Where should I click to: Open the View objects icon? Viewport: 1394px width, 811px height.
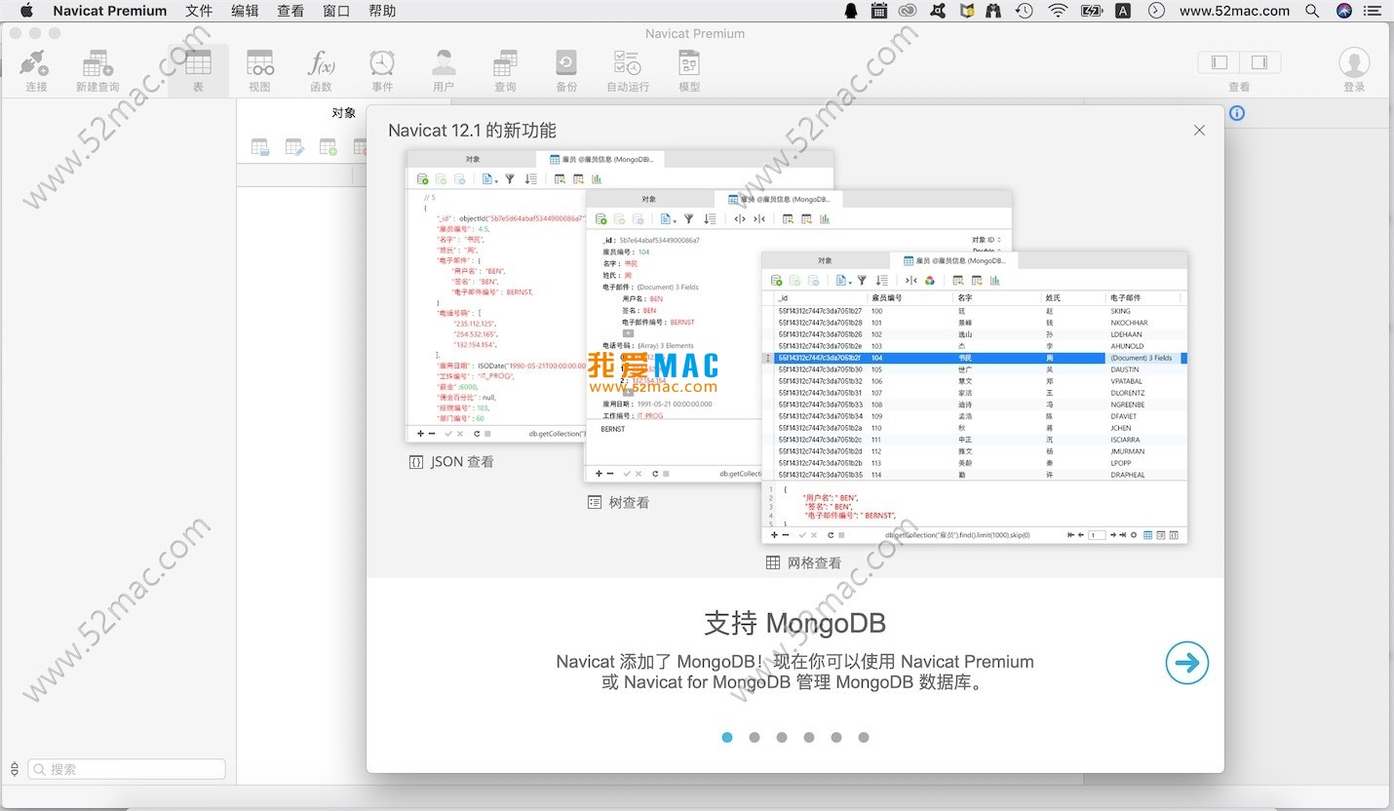click(x=259, y=63)
